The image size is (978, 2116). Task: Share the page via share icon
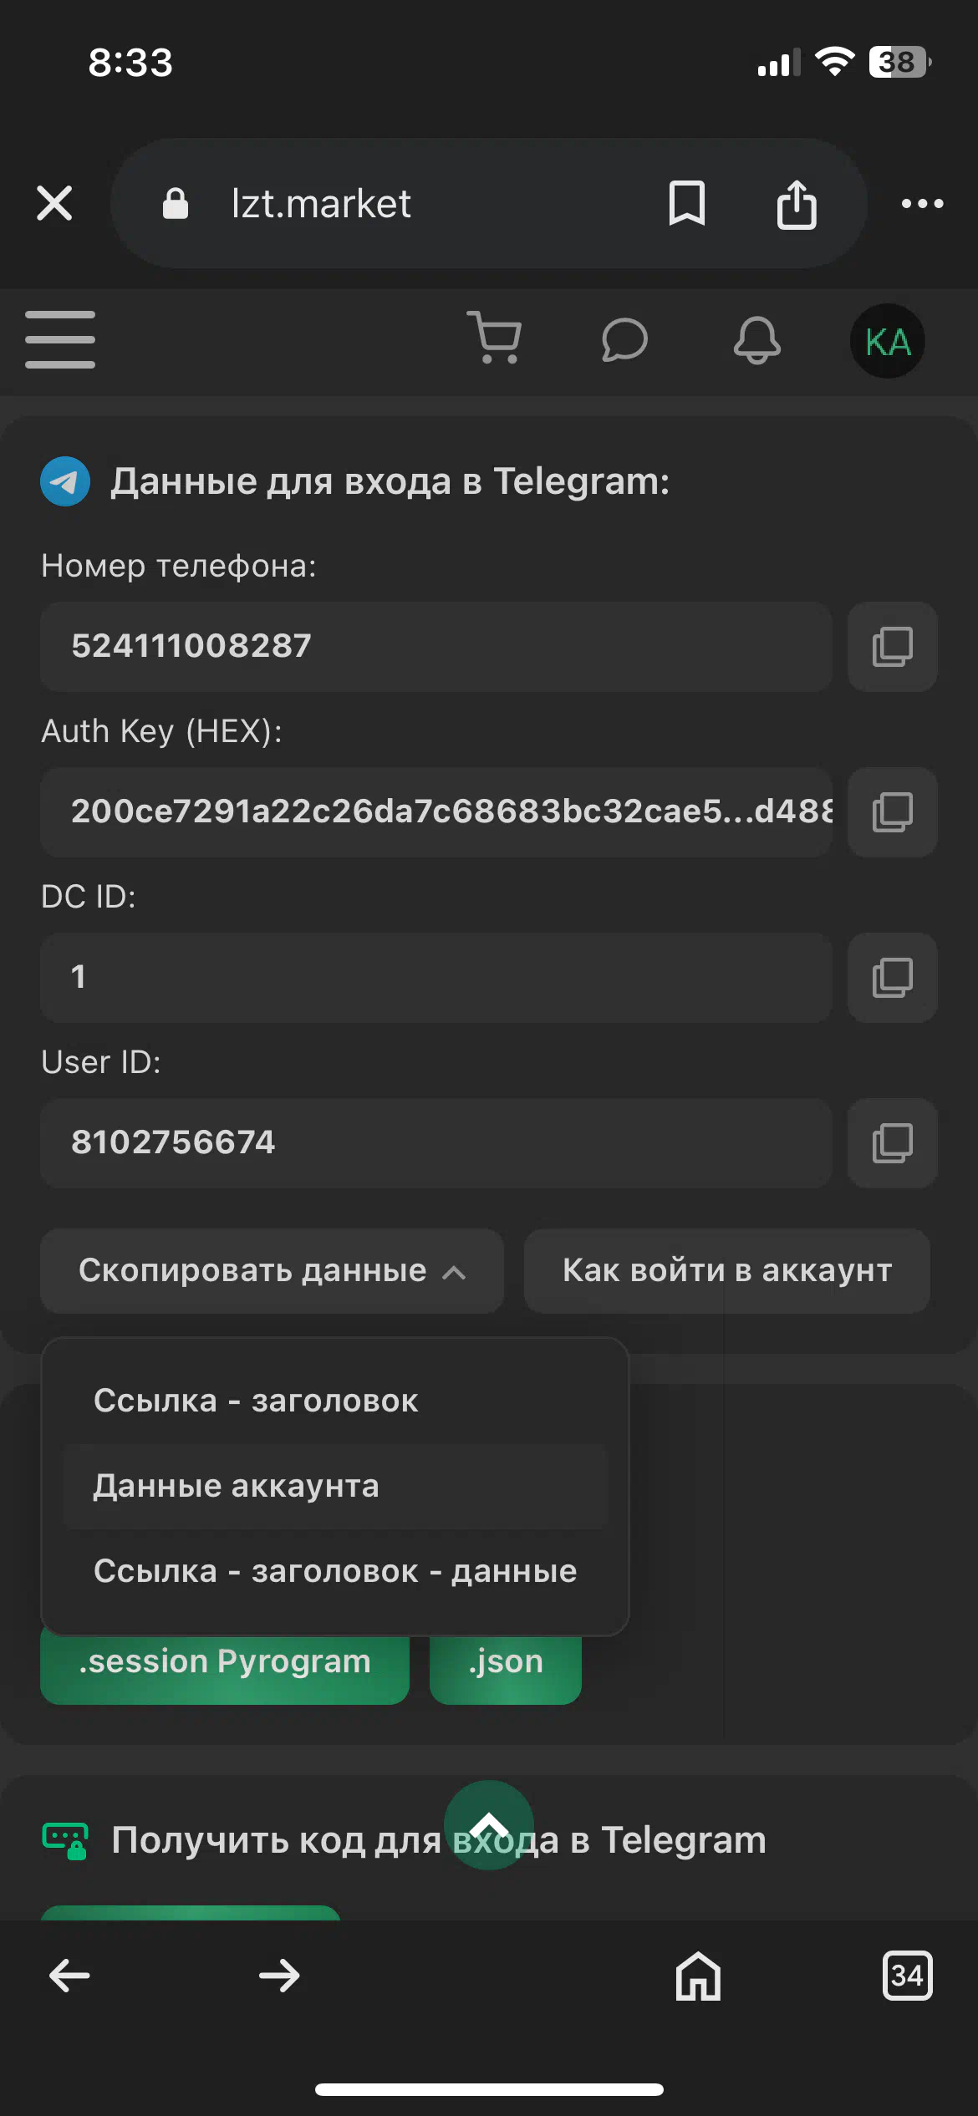tap(797, 203)
